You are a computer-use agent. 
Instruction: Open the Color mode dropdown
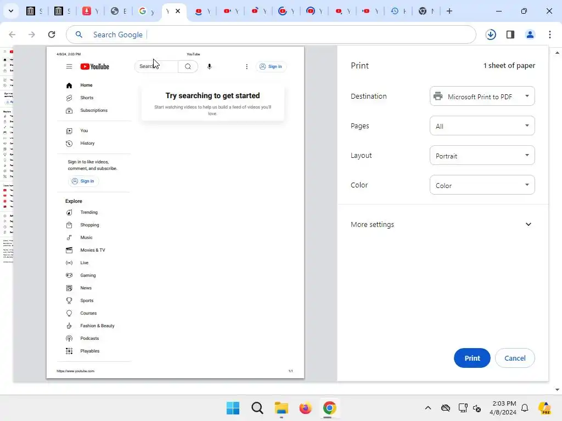click(482, 185)
